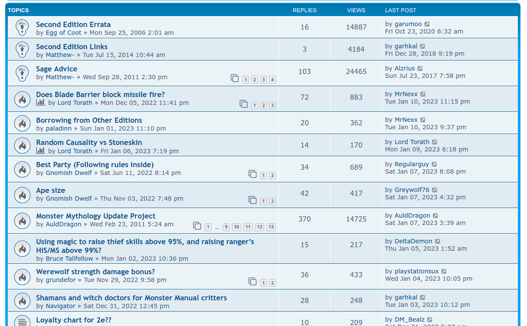Screen dimensions: 527x326
Task: Click the hot topic icon beside Ape size
Action: (x=22, y=195)
